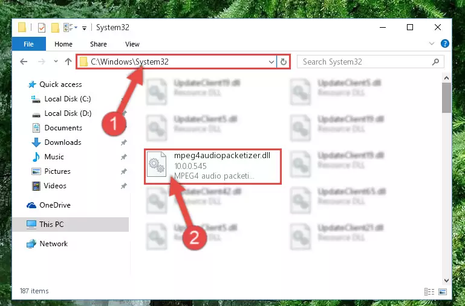465x306 pixels.
Task: Switch to the Share ribbon tab
Action: coord(99,44)
